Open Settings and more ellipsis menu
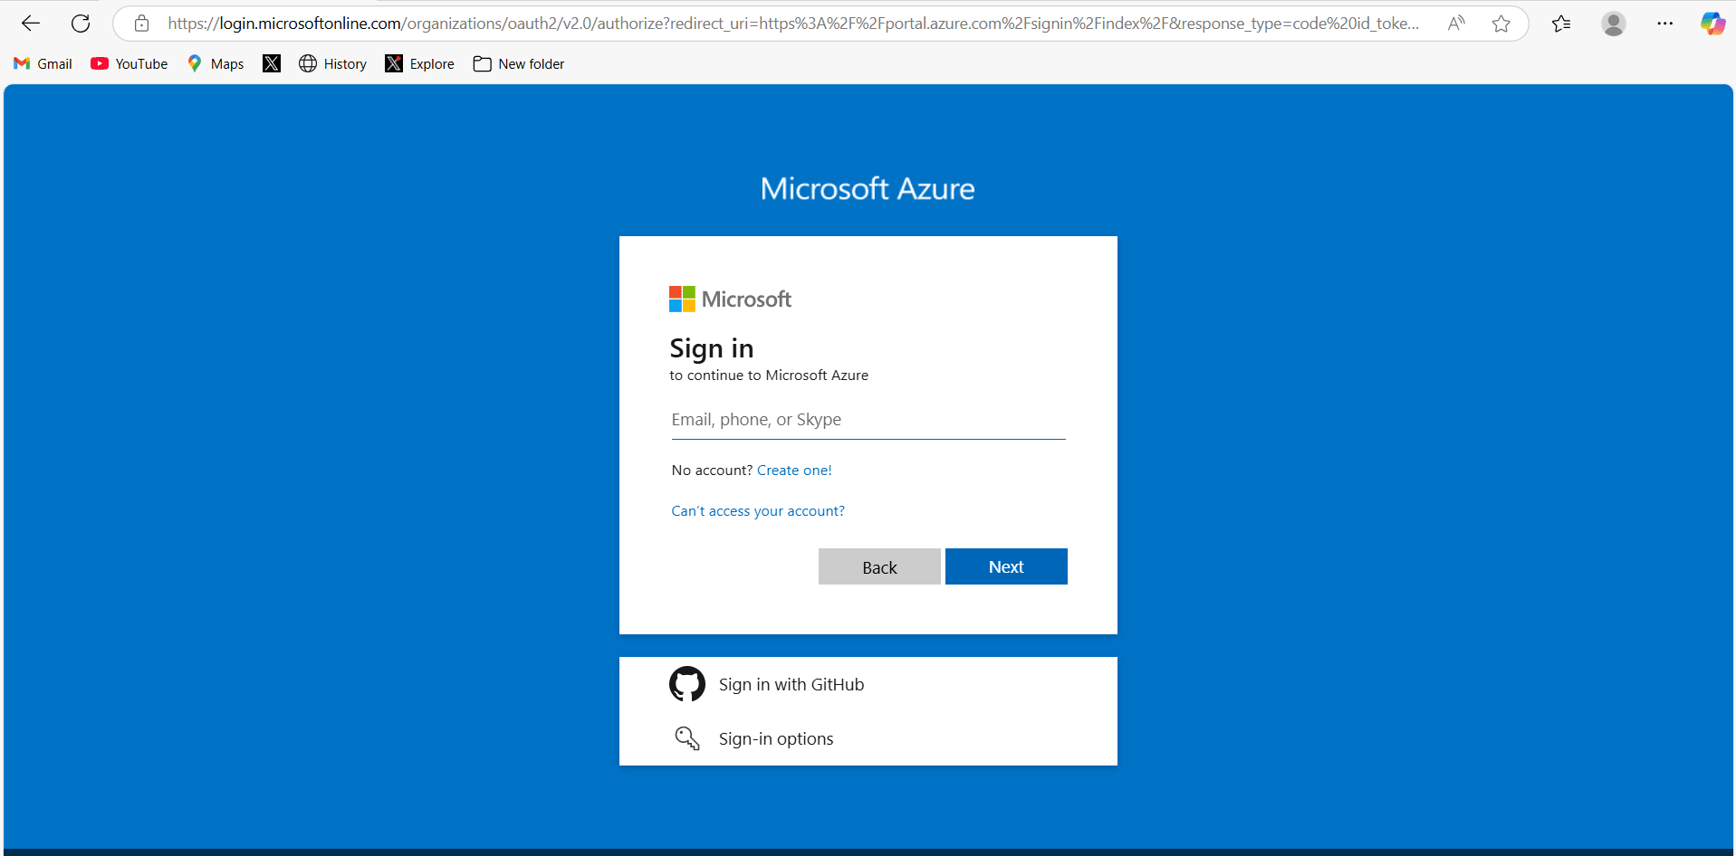This screenshot has height=856, width=1736. pos(1664,24)
